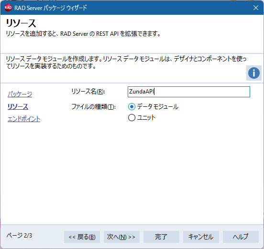This screenshot has height=249, width=264.
Task: Click the ファイルの種類(T): label
Action: click(x=93, y=107)
